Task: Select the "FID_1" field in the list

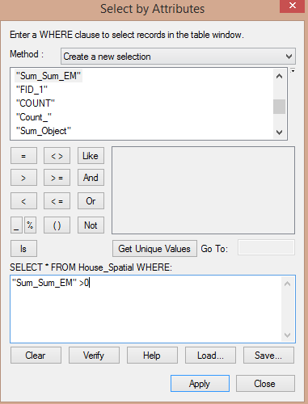Action: click(32, 90)
